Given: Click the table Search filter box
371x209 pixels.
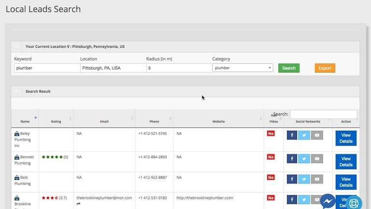Looking at the screenshot, I should tap(323, 114).
